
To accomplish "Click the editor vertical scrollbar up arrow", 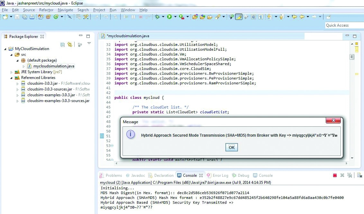I will (x=352, y=44).
